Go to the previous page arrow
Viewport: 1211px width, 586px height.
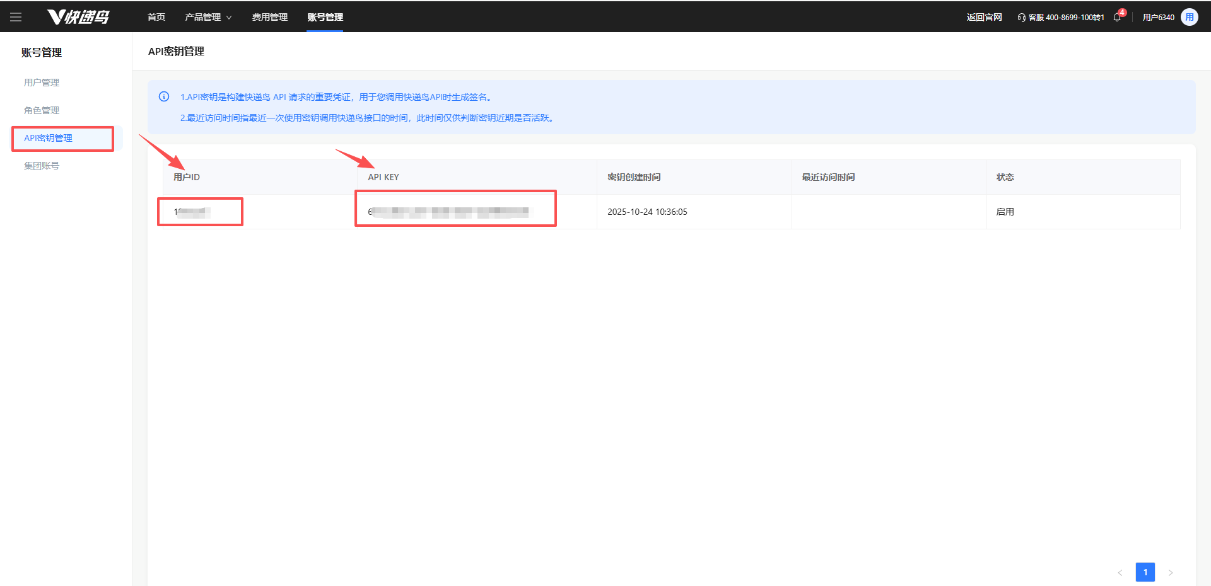(x=1120, y=572)
